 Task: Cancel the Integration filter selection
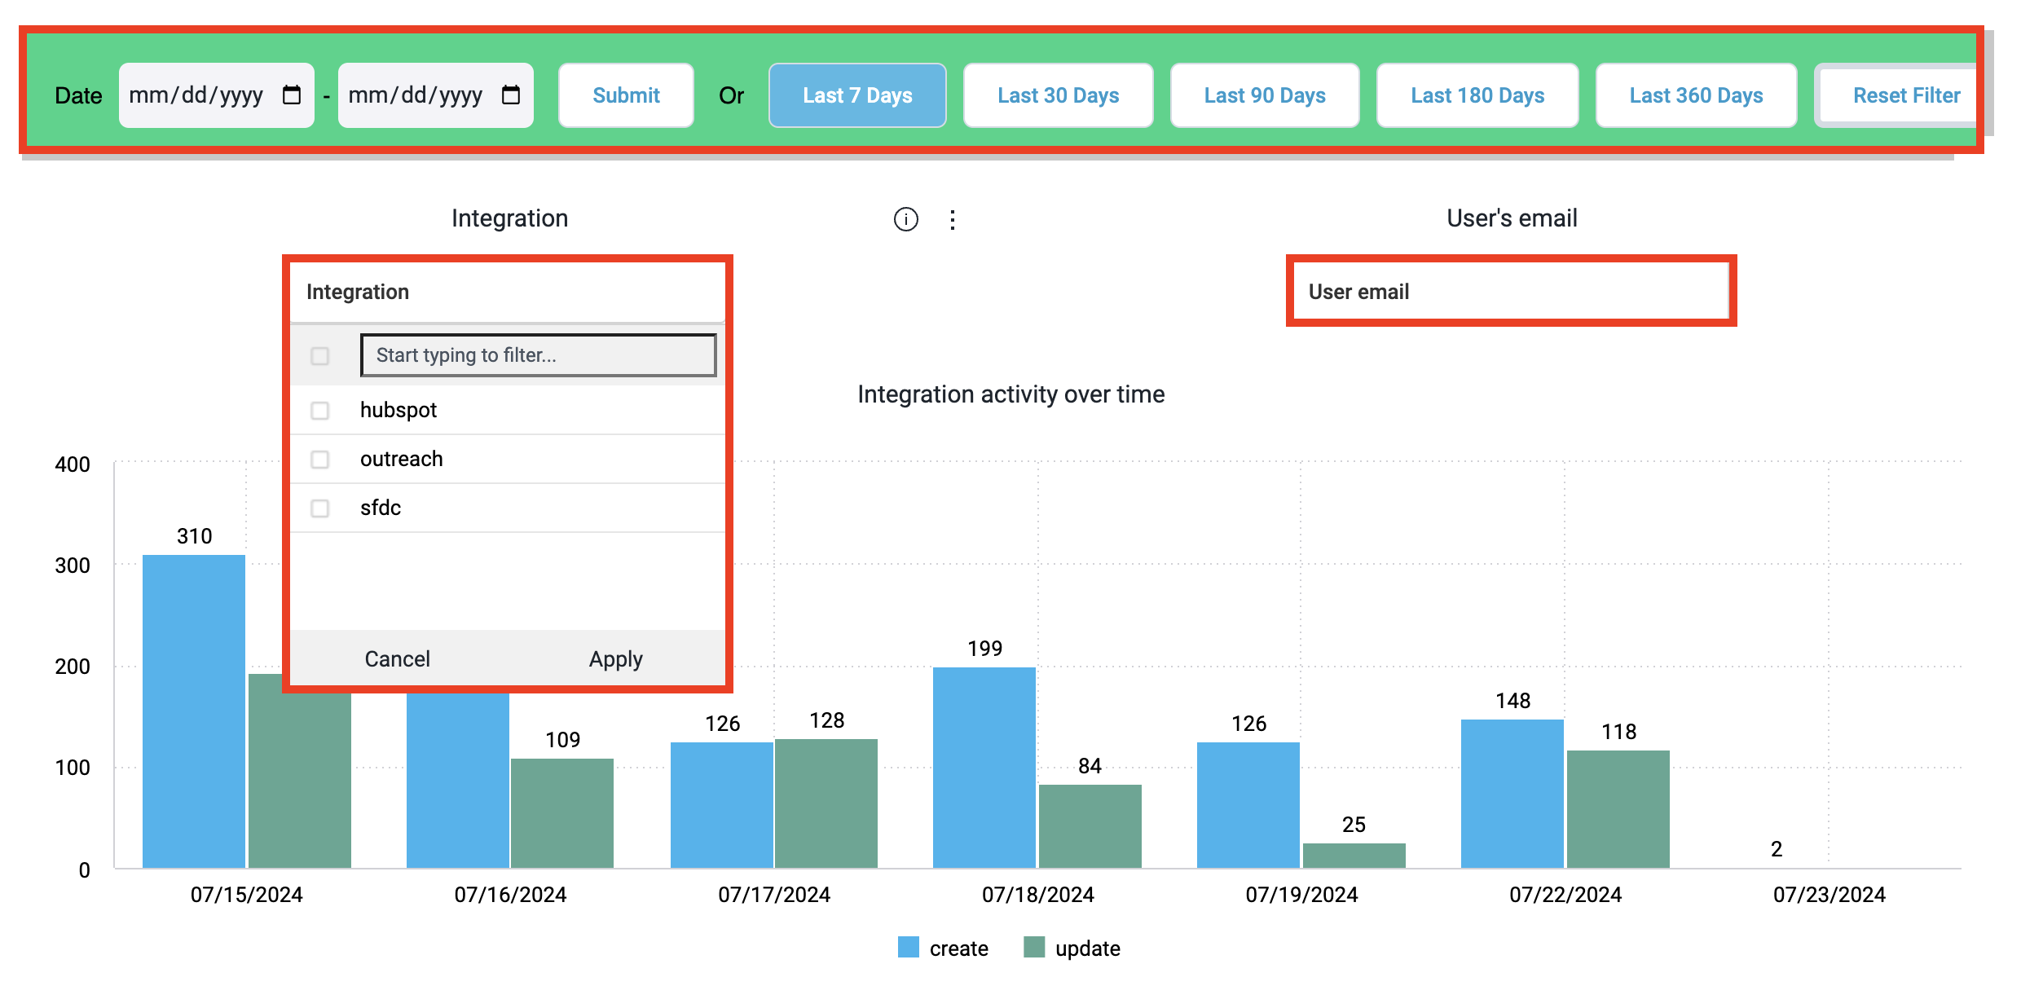[x=397, y=658]
